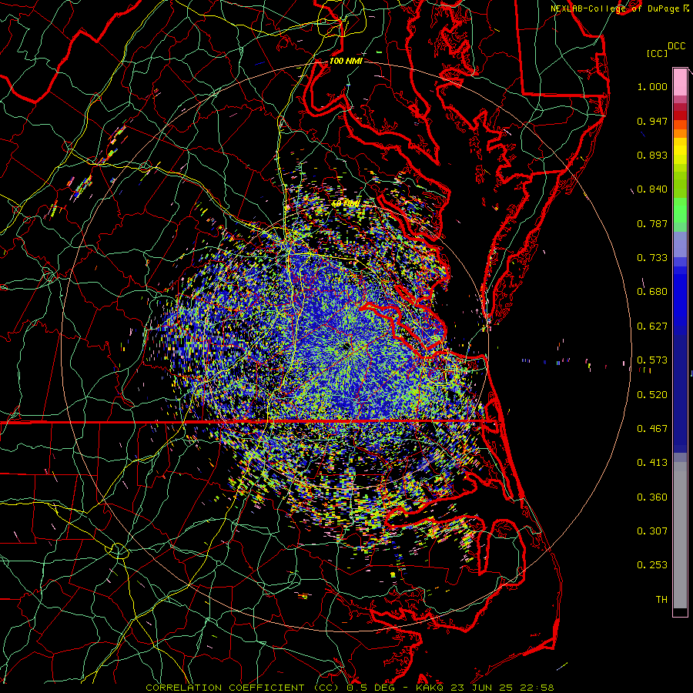
Task: Click the 0.307 legend value
Action: point(652,531)
